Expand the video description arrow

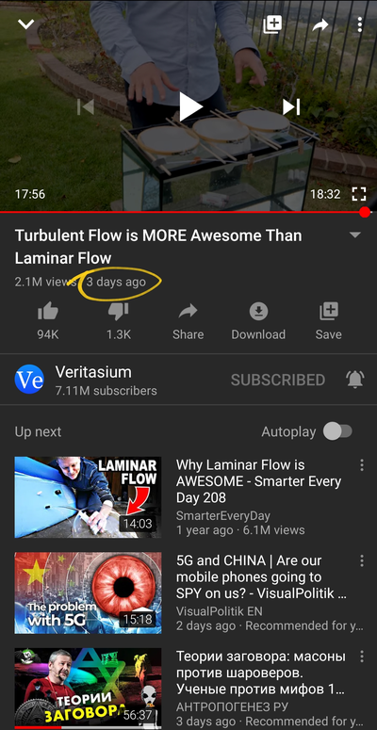355,235
